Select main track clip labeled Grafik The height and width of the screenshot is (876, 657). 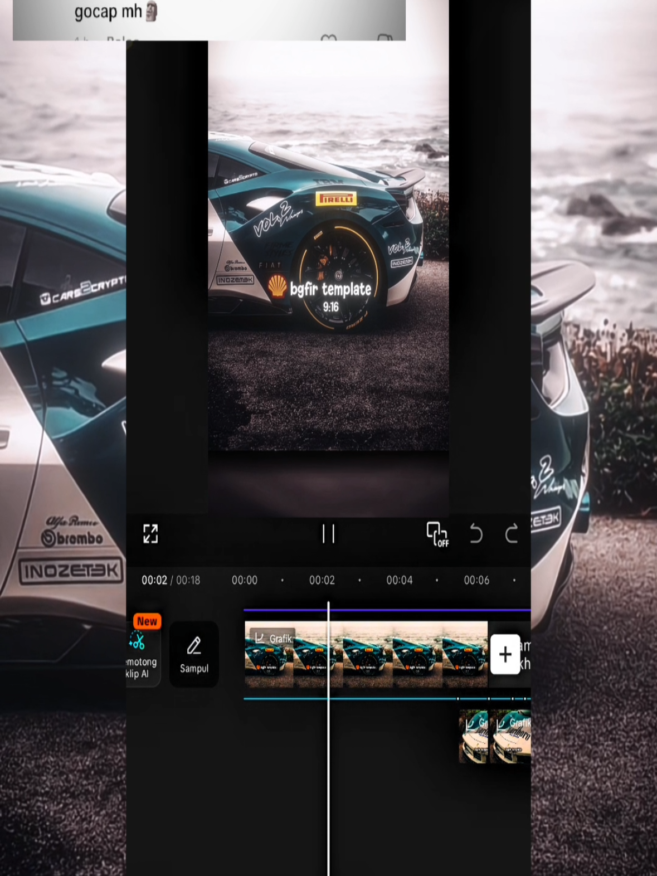366,654
